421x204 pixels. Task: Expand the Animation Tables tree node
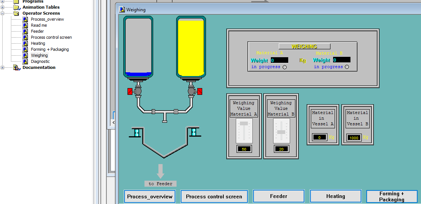pos(3,7)
